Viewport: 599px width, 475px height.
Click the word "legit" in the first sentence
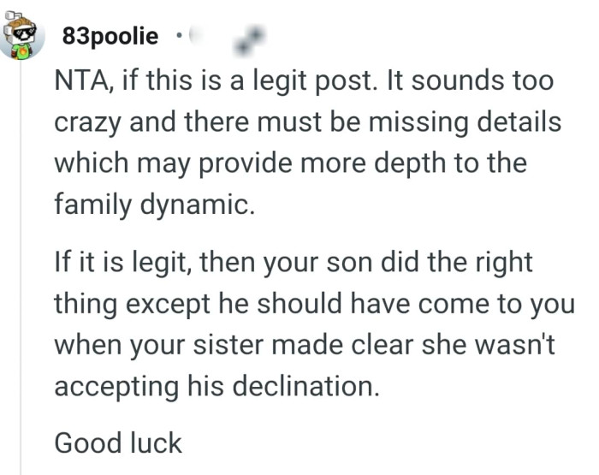[280, 82]
